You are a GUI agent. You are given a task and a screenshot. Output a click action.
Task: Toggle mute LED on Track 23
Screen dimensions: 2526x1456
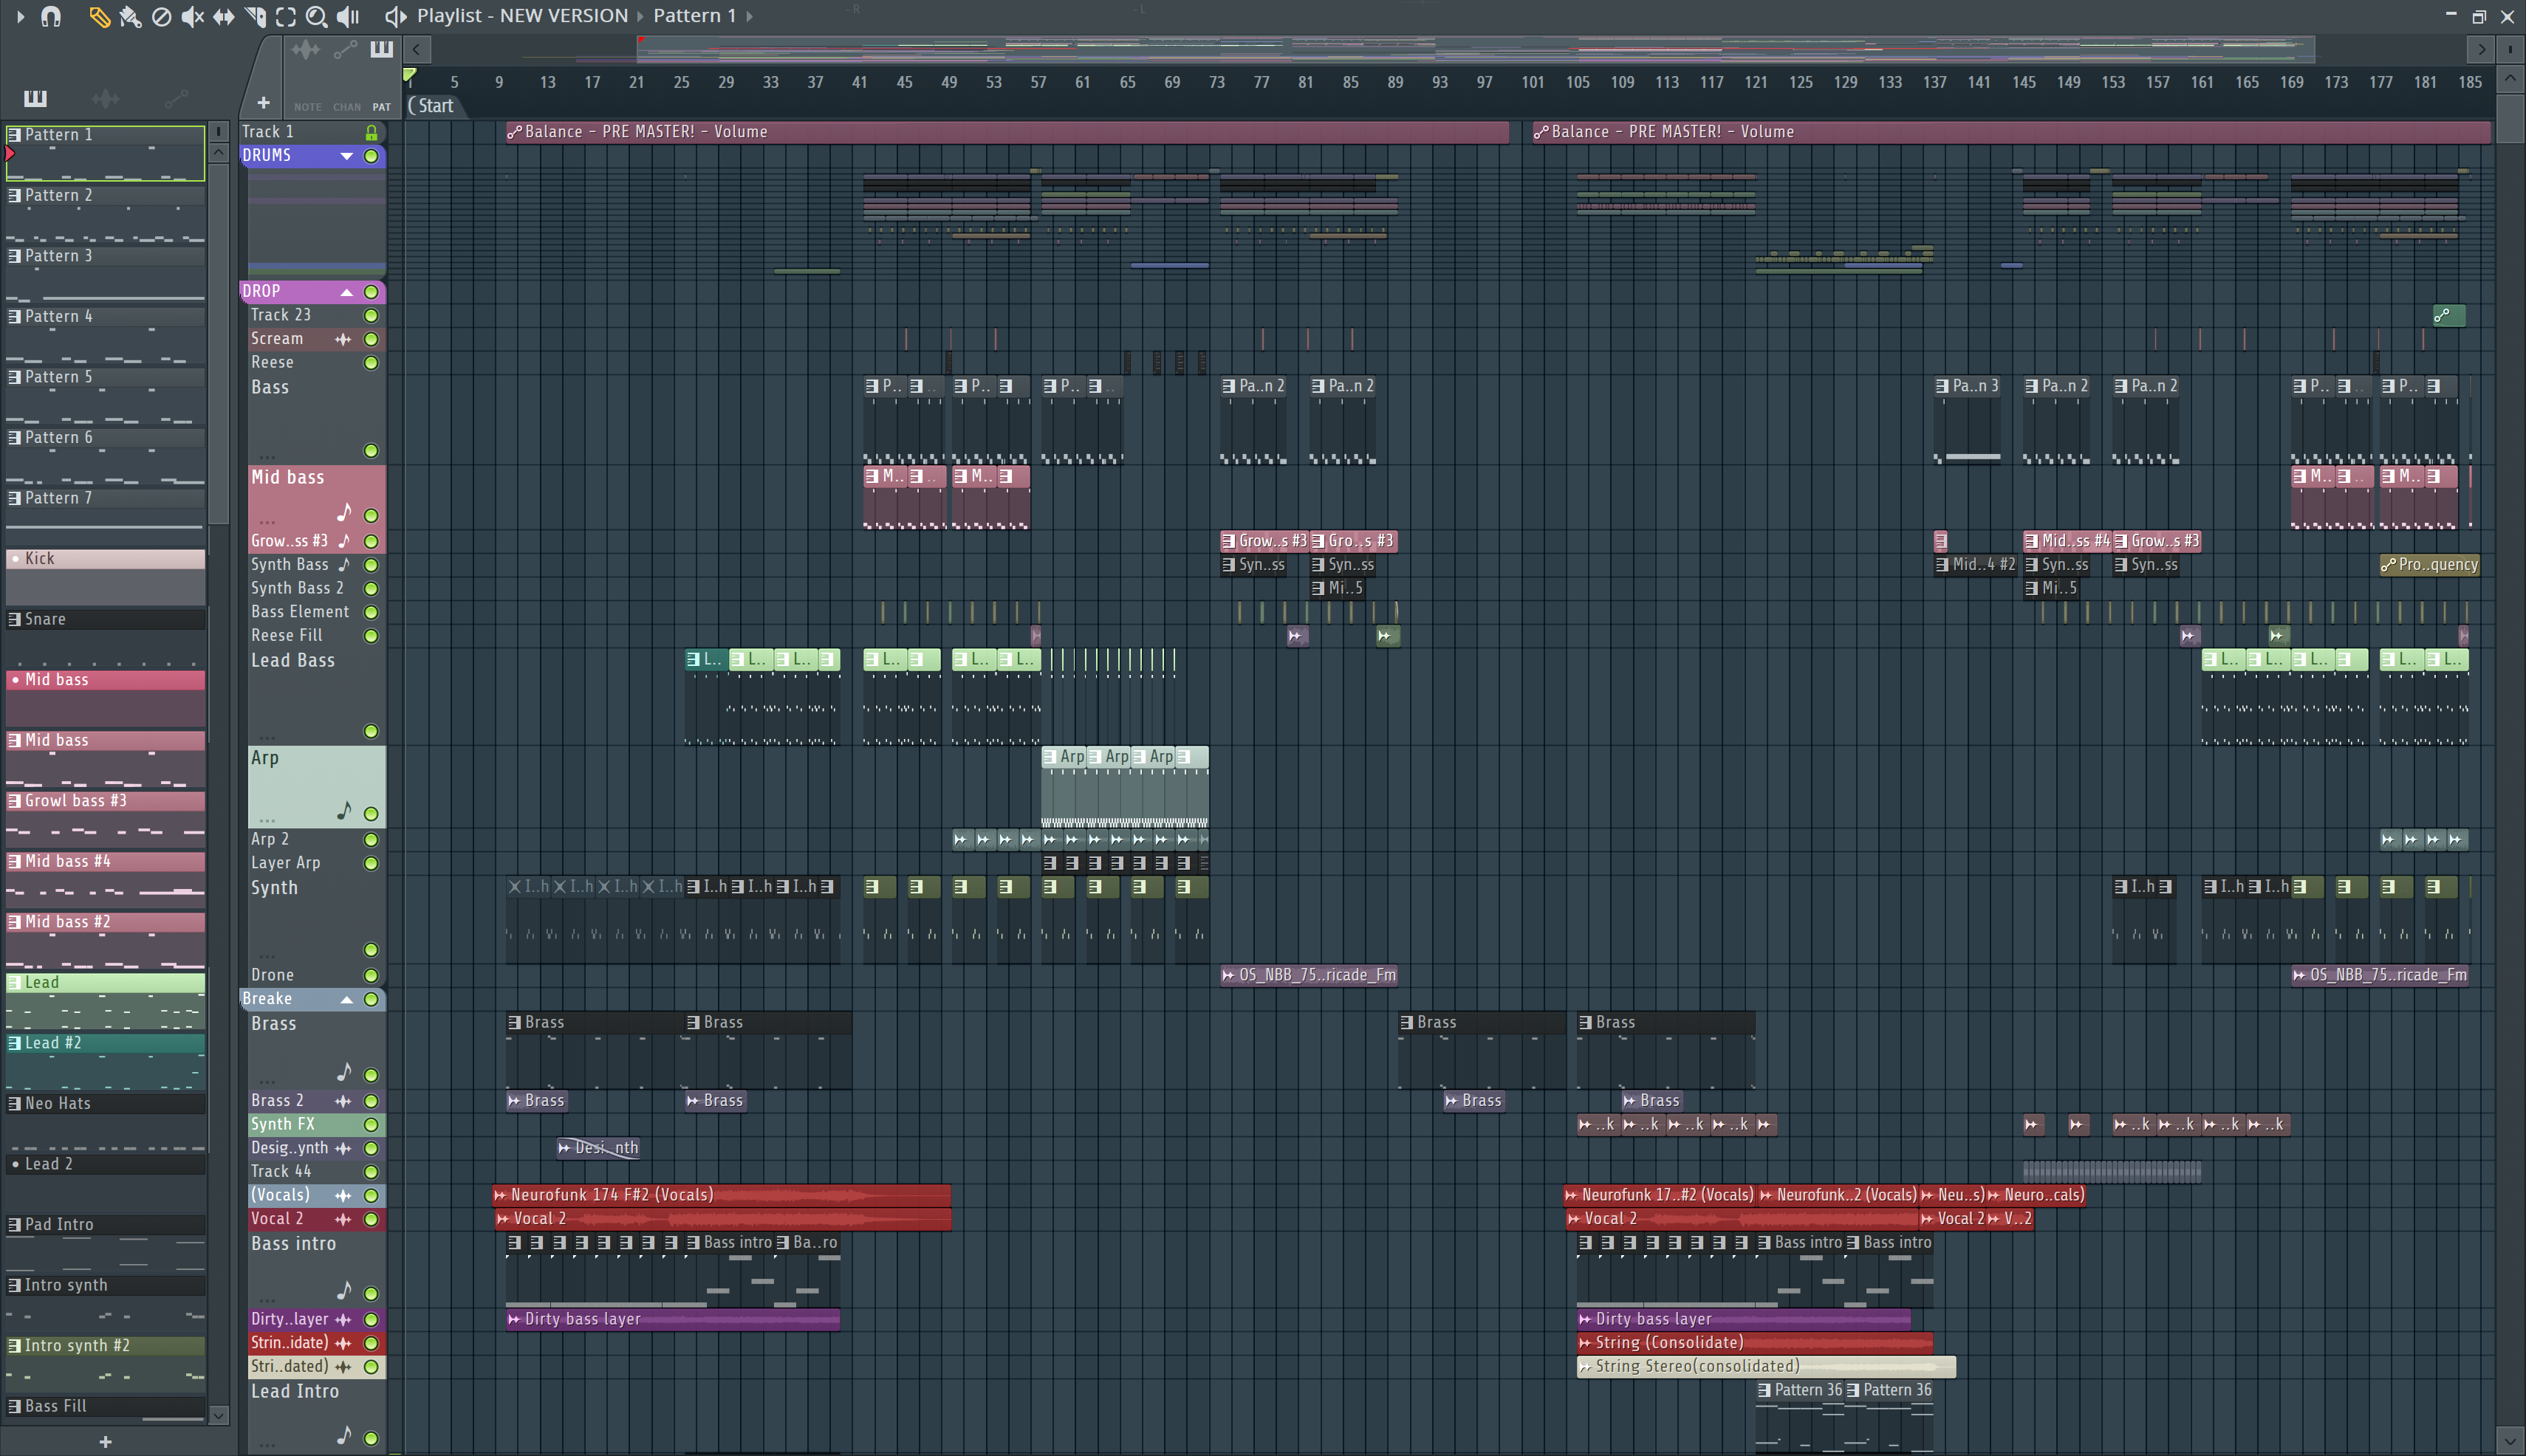click(372, 315)
